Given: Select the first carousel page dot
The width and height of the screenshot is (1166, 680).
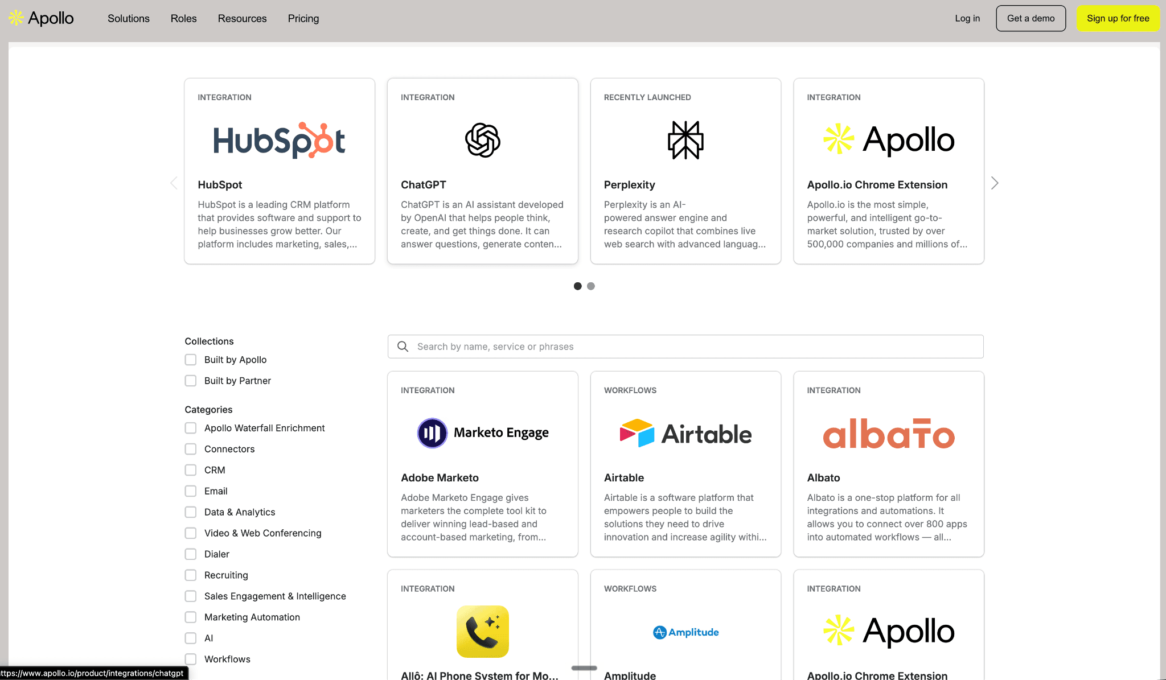Looking at the screenshot, I should (577, 286).
